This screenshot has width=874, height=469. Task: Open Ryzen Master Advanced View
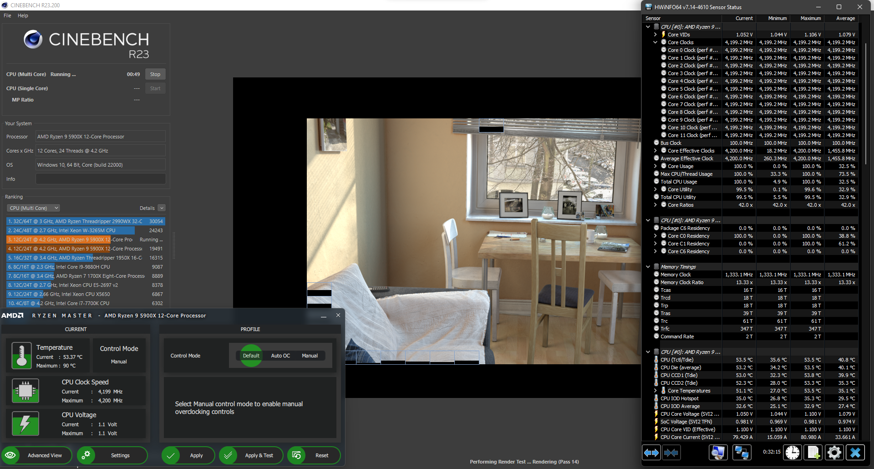click(37, 455)
